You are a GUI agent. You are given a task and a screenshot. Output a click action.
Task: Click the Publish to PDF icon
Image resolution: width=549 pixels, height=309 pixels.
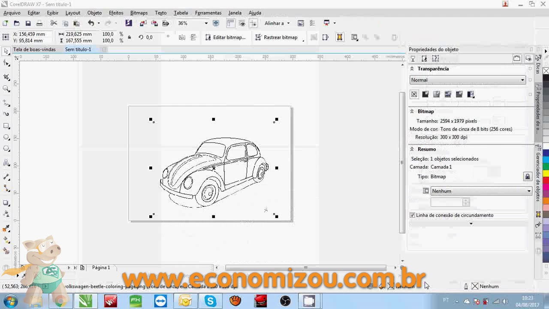166,23
